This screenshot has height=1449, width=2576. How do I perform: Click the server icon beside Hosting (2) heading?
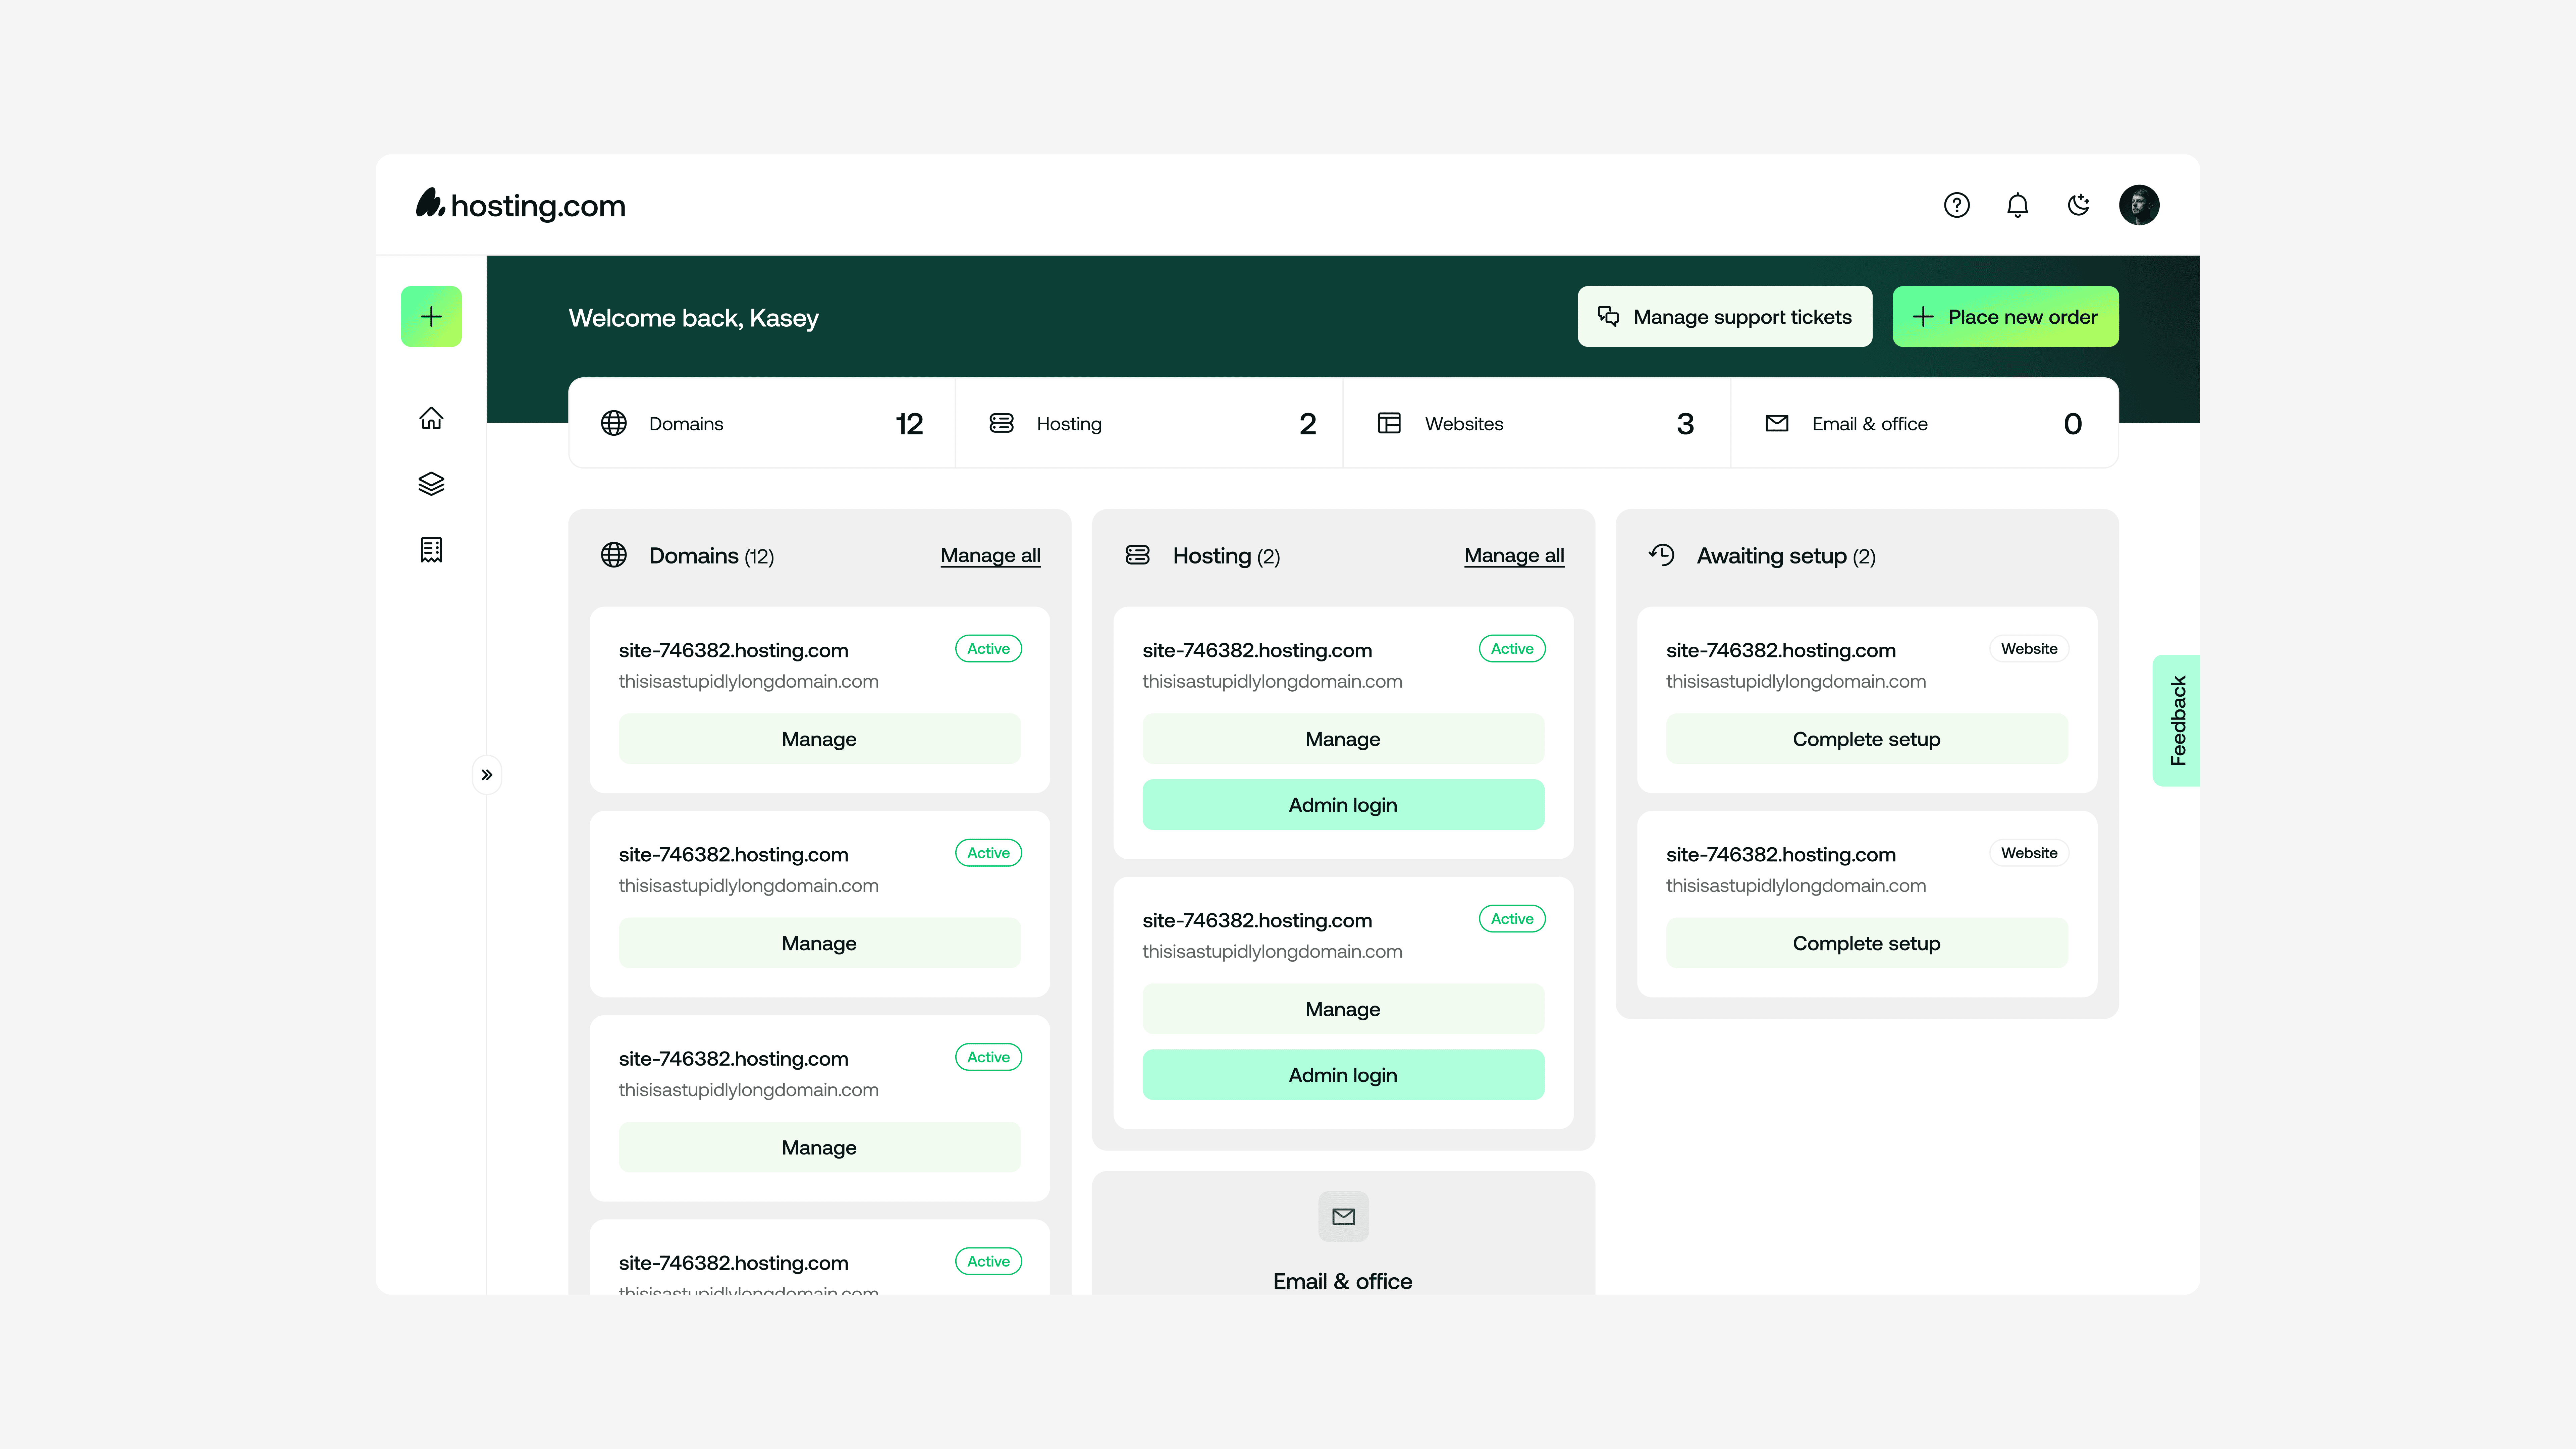click(1138, 555)
